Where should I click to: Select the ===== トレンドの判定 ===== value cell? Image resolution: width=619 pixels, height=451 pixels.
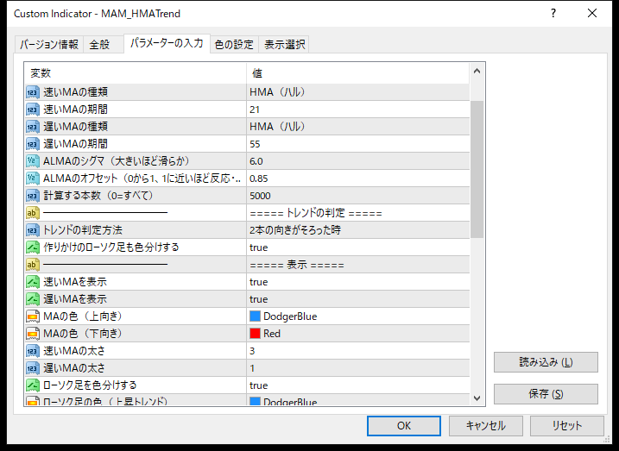tap(357, 213)
